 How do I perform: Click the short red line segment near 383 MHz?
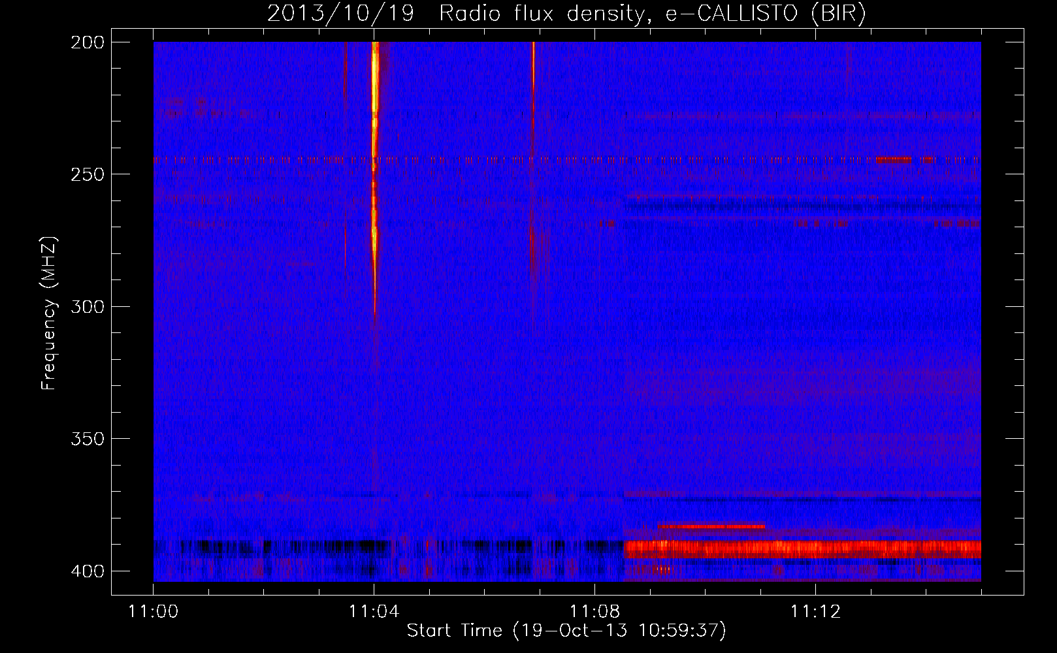[711, 526]
